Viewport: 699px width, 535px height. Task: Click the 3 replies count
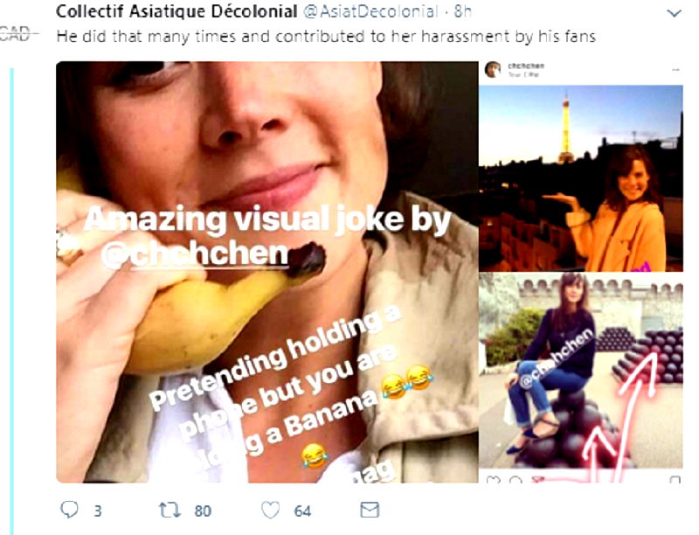[98, 511]
